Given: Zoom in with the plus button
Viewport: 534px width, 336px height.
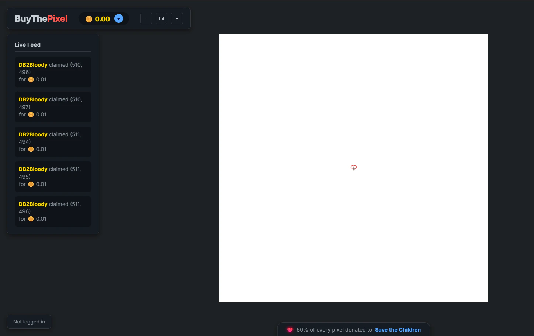Looking at the screenshot, I should pos(177,18).
